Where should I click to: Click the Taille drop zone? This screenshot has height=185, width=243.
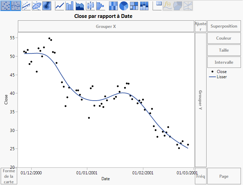(x=224, y=50)
